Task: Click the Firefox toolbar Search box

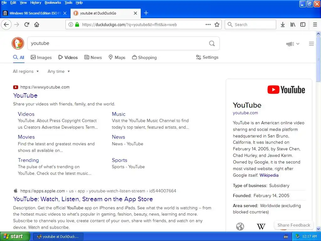Action: (250, 24)
